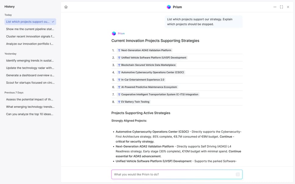Viewport: 295px width, 184px height.
Task: Click the project icon on EV Battery Twin Testing
Action: coord(119,102)
